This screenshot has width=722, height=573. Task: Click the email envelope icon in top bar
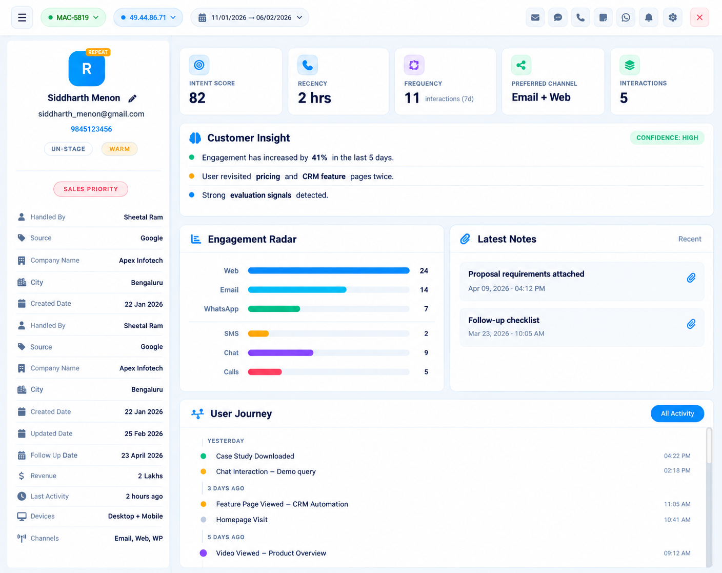point(535,17)
